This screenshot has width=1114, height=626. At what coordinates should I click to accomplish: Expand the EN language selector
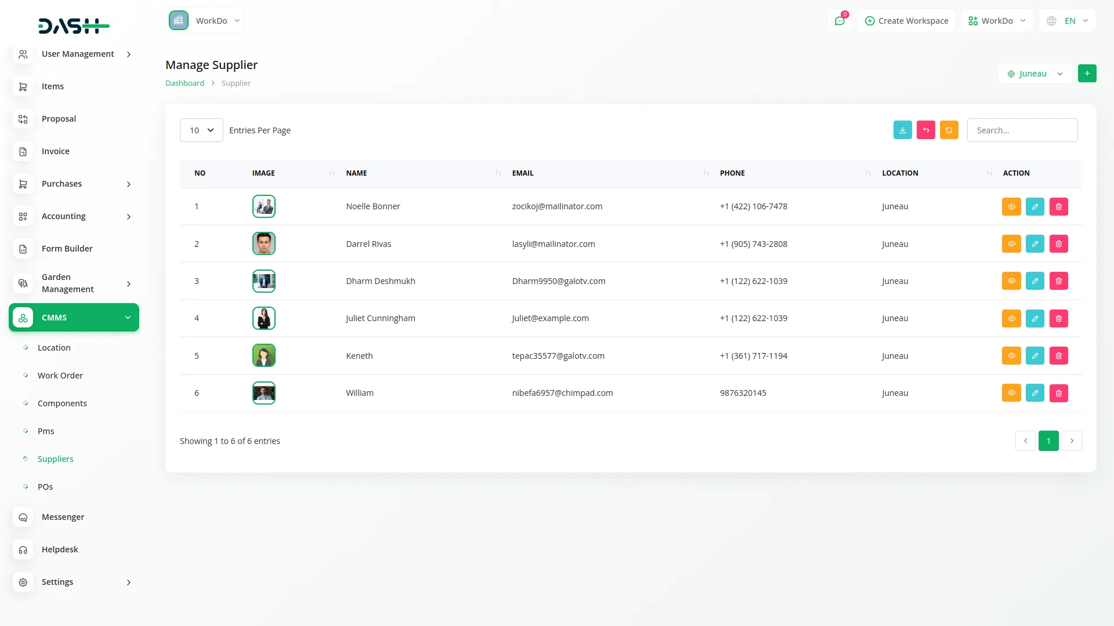[x=1068, y=21]
